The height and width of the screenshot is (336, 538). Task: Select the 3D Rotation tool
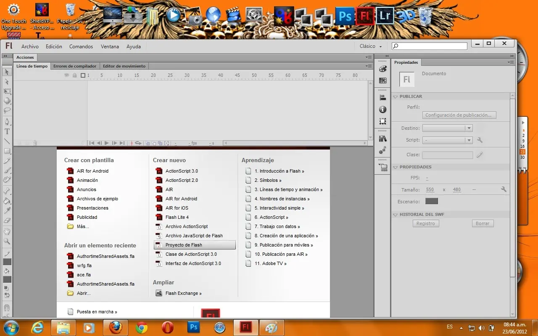pos(7,101)
